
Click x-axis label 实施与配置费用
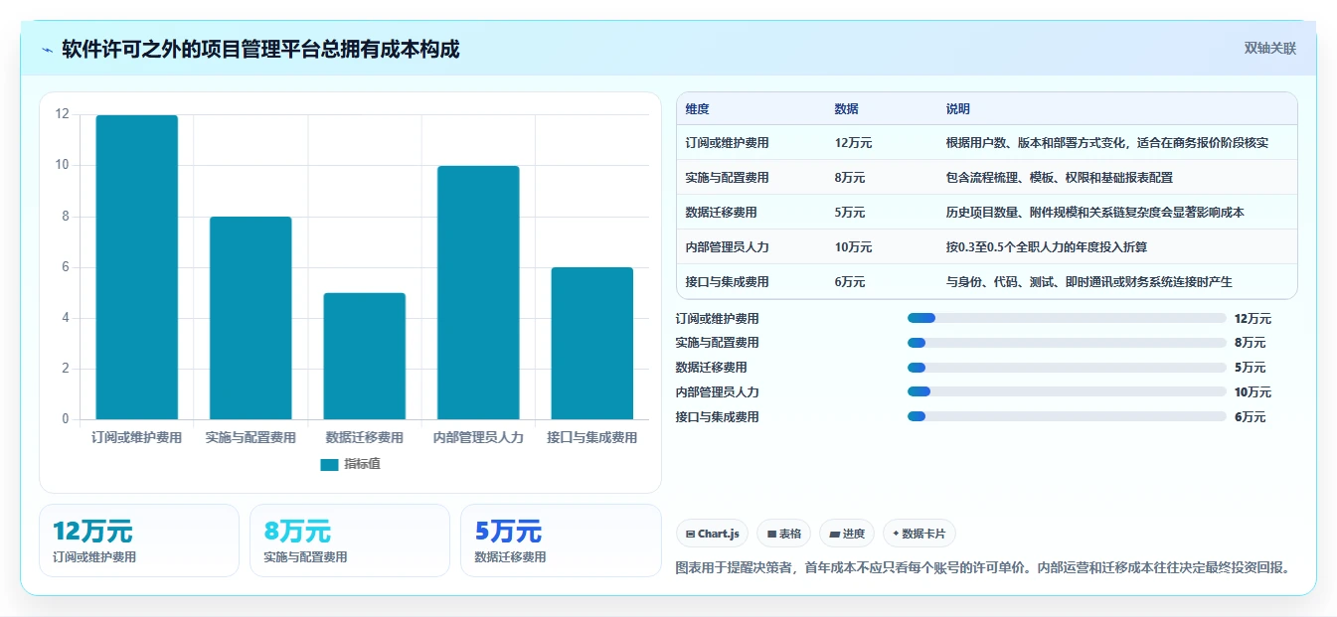click(x=251, y=438)
